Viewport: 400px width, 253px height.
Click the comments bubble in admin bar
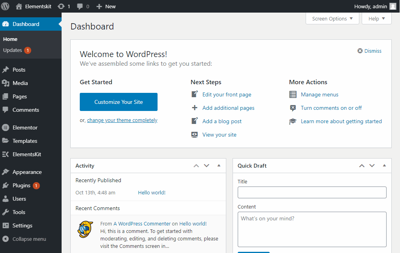tap(80, 6)
